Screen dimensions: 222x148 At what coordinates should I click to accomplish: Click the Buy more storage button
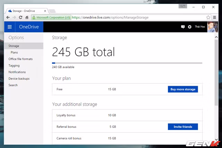[183, 89]
